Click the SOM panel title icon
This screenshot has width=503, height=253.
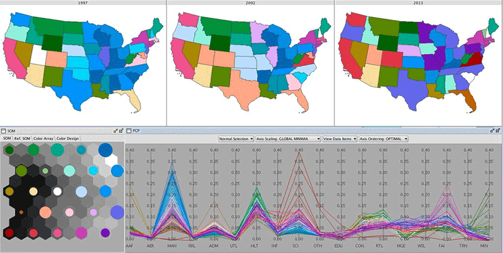pos(4,131)
